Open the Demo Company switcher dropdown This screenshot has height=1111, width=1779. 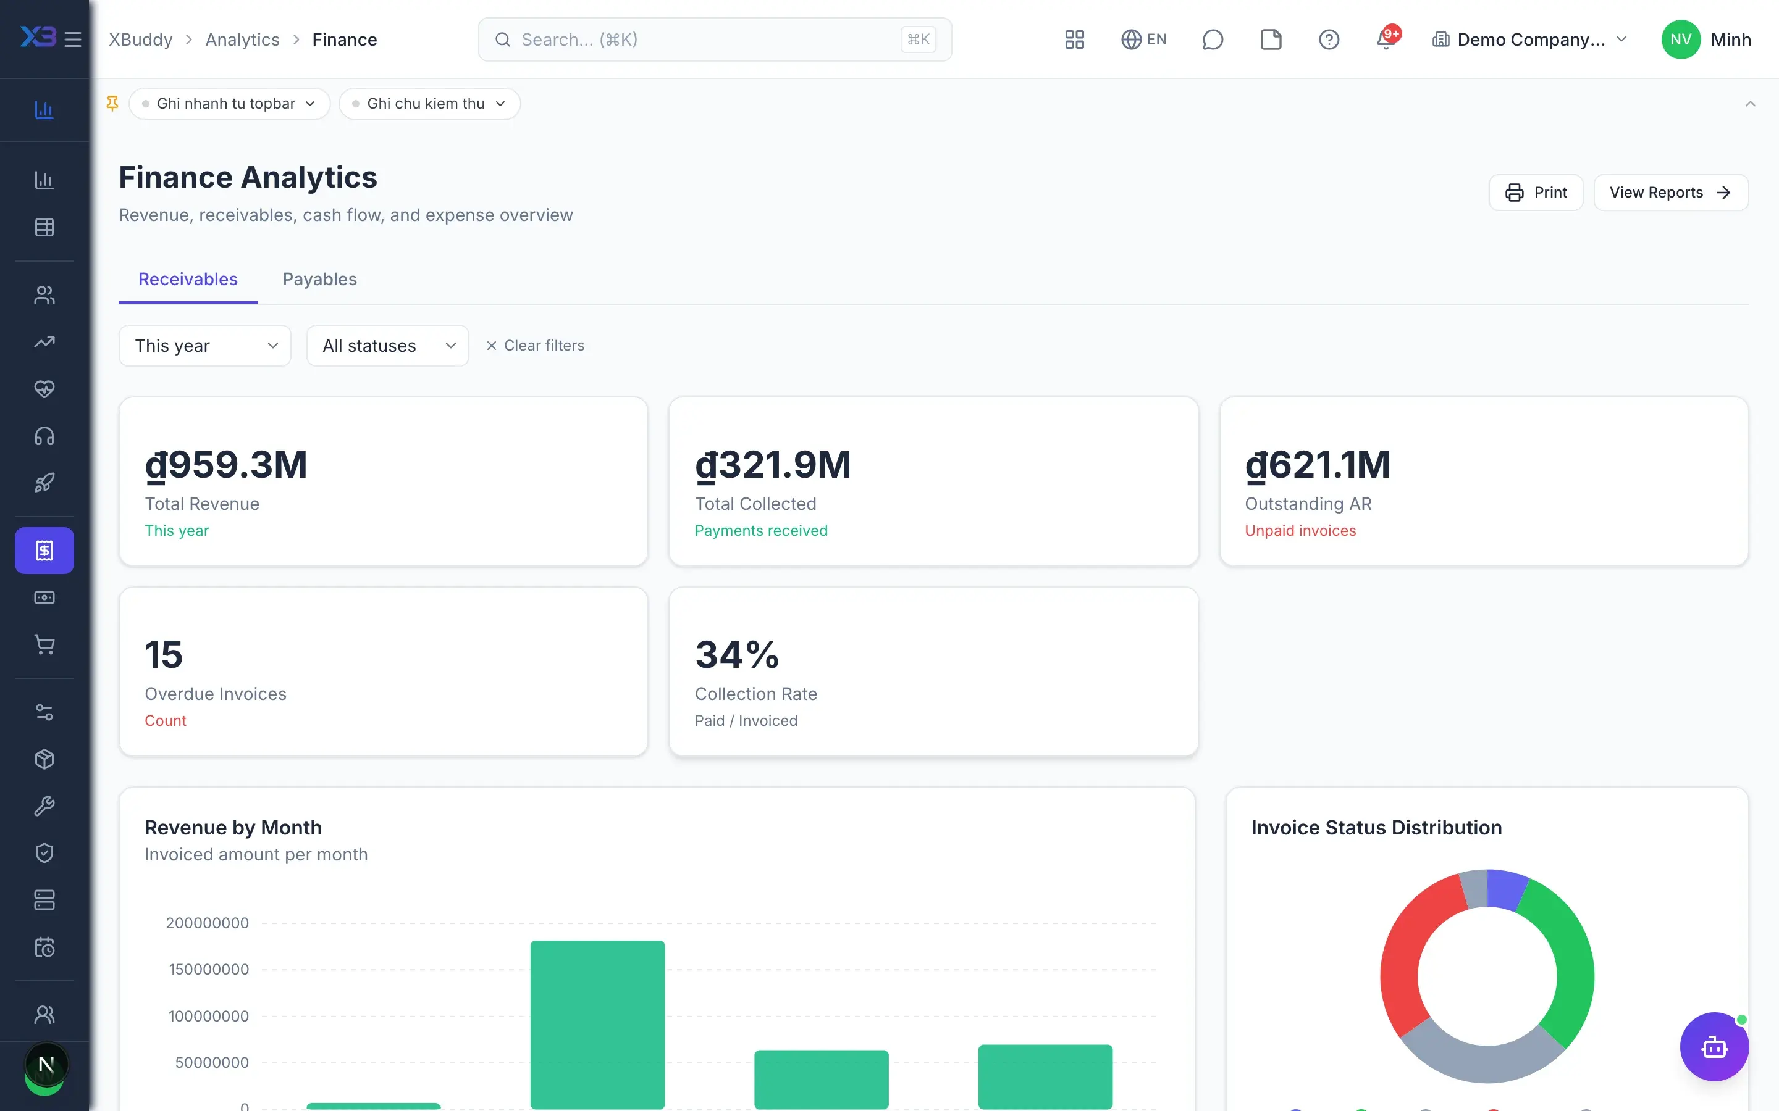[x=1530, y=39]
